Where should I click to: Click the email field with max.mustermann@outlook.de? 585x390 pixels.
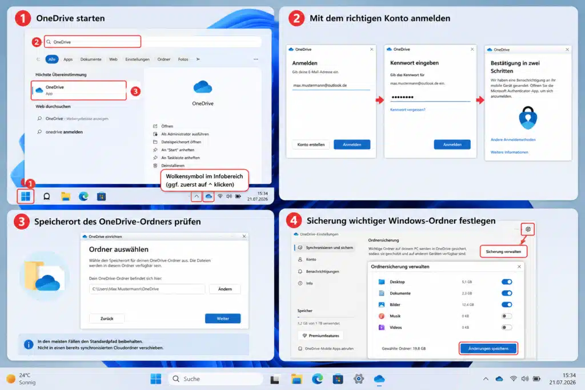click(x=331, y=86)
